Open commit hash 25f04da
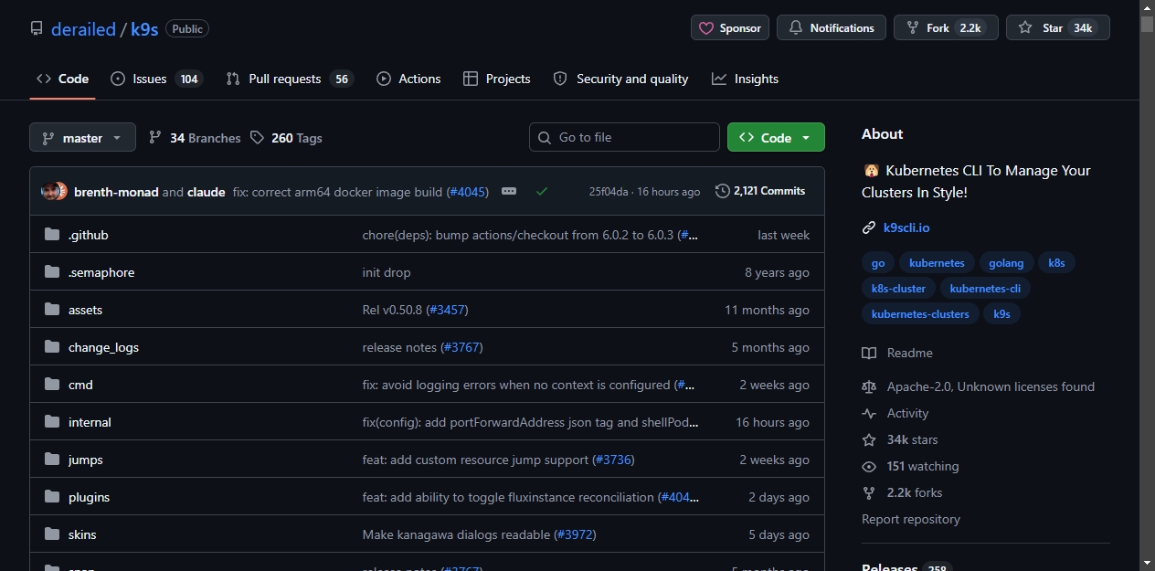Viewport: 1155px width, 571px height. point(609,192)
